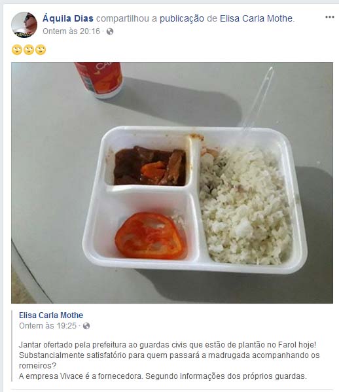339x392 pixels.
Task: Click Áquila Dias profile picture
Action: tap(24, 25)
